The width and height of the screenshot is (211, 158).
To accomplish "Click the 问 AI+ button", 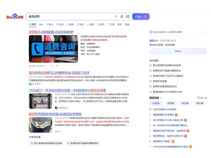I will [178, 51].
